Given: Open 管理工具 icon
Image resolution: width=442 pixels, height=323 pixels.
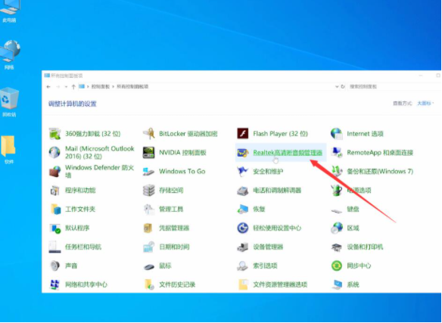Looking at the screenshot, I should [148, 209].
